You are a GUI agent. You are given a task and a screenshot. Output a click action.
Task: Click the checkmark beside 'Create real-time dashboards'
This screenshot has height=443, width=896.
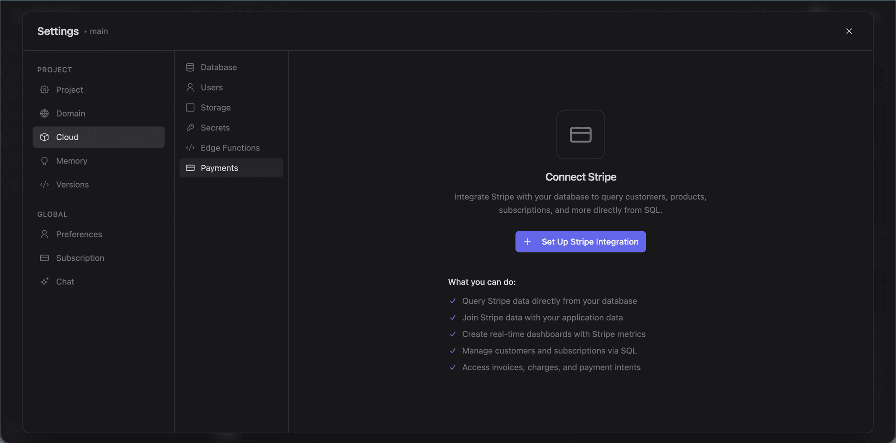[x=453, y=334]
